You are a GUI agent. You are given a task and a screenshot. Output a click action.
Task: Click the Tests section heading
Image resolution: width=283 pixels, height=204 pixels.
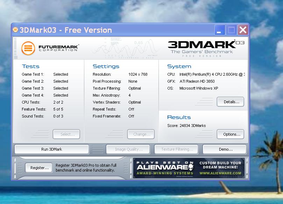click(30, 66)
